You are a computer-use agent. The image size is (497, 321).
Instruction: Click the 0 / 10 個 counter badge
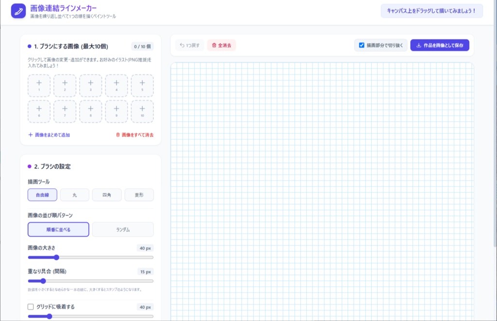[x=142, y=47]
